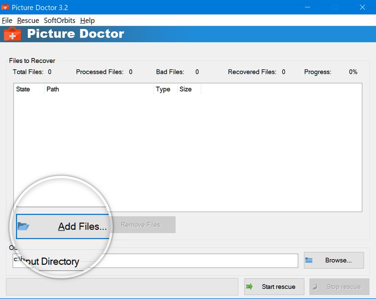The image size is (376, 299).
Task: Click the icon on Stop rescue button
Action: pyautogui.click(x=315, y=287)
